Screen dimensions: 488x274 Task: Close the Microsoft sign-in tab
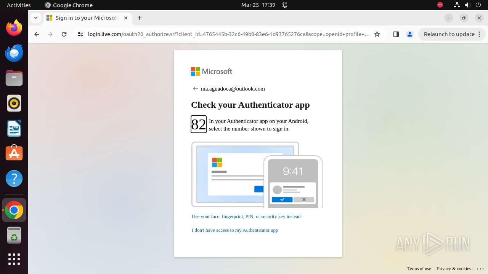click(126, 18)
